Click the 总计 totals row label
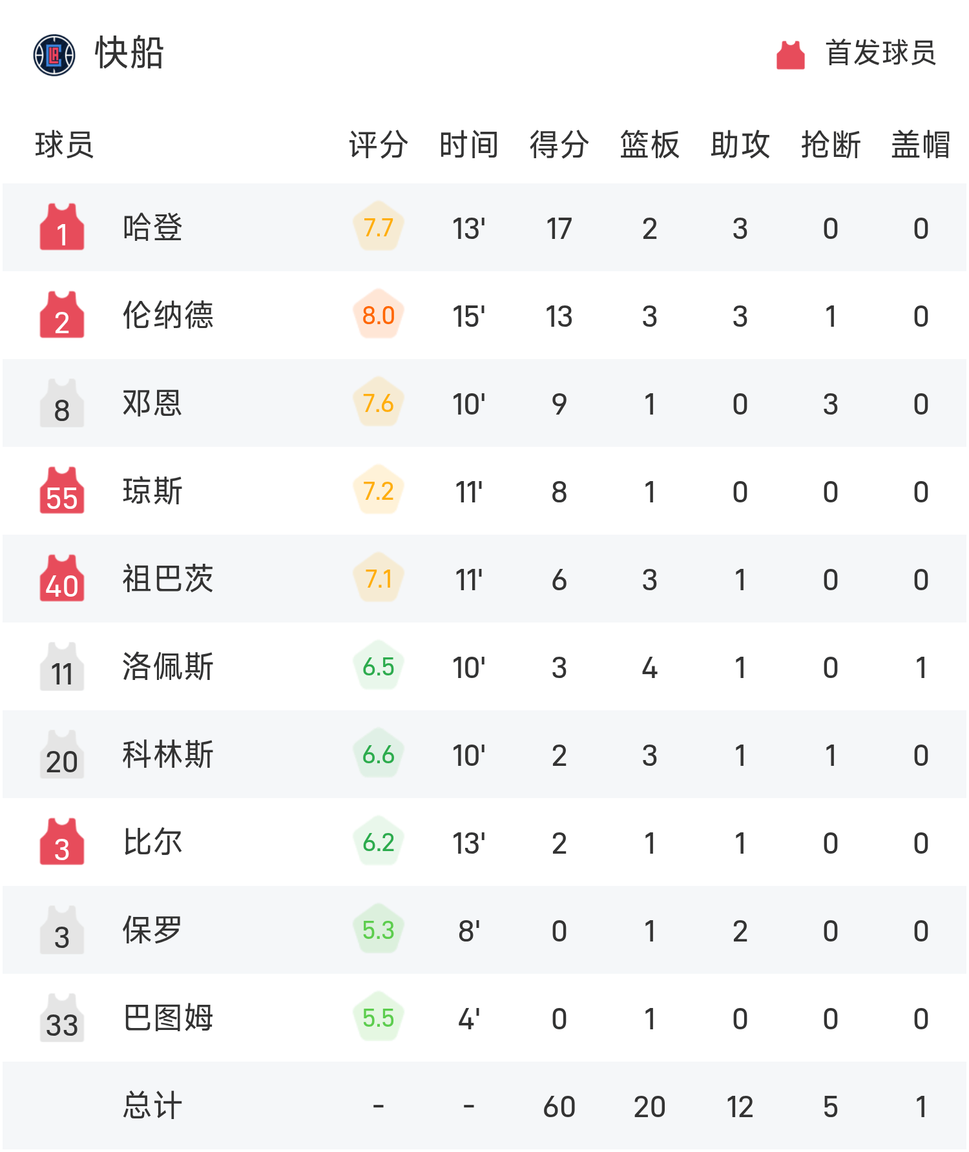The height and width of the screenshot is (1152, 969). point(152,1106)
